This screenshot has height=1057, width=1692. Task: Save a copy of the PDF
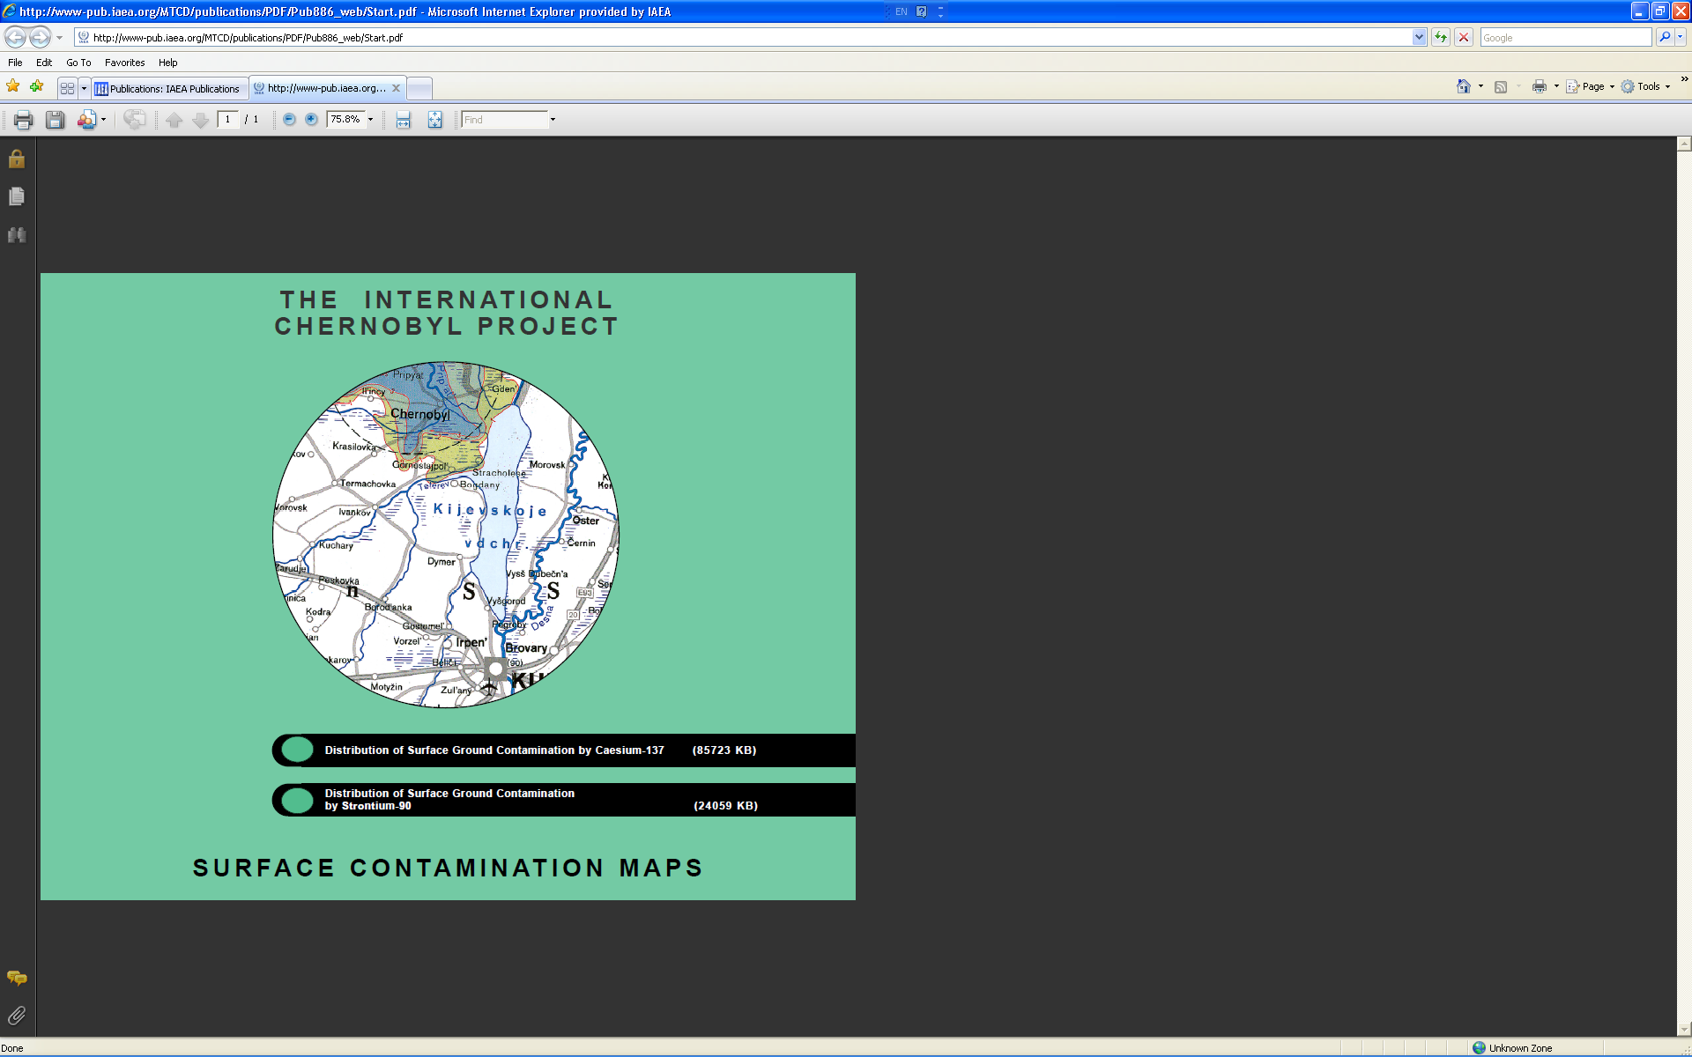point(56,120)
